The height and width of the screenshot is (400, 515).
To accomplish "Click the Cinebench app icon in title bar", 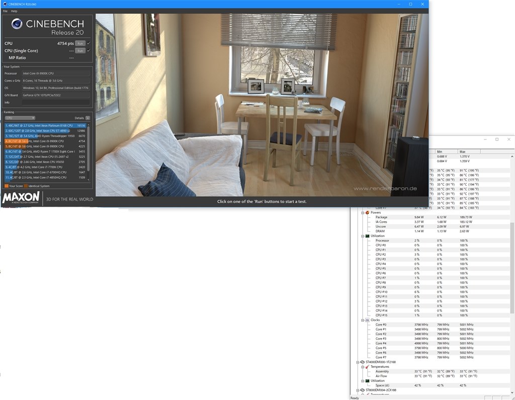I will pyautogui.click(x=5, y=4).
